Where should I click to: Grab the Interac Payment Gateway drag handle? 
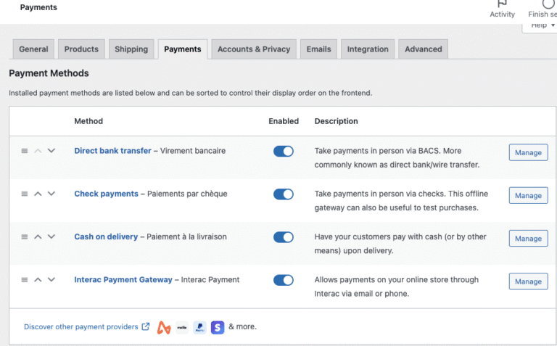25,279
